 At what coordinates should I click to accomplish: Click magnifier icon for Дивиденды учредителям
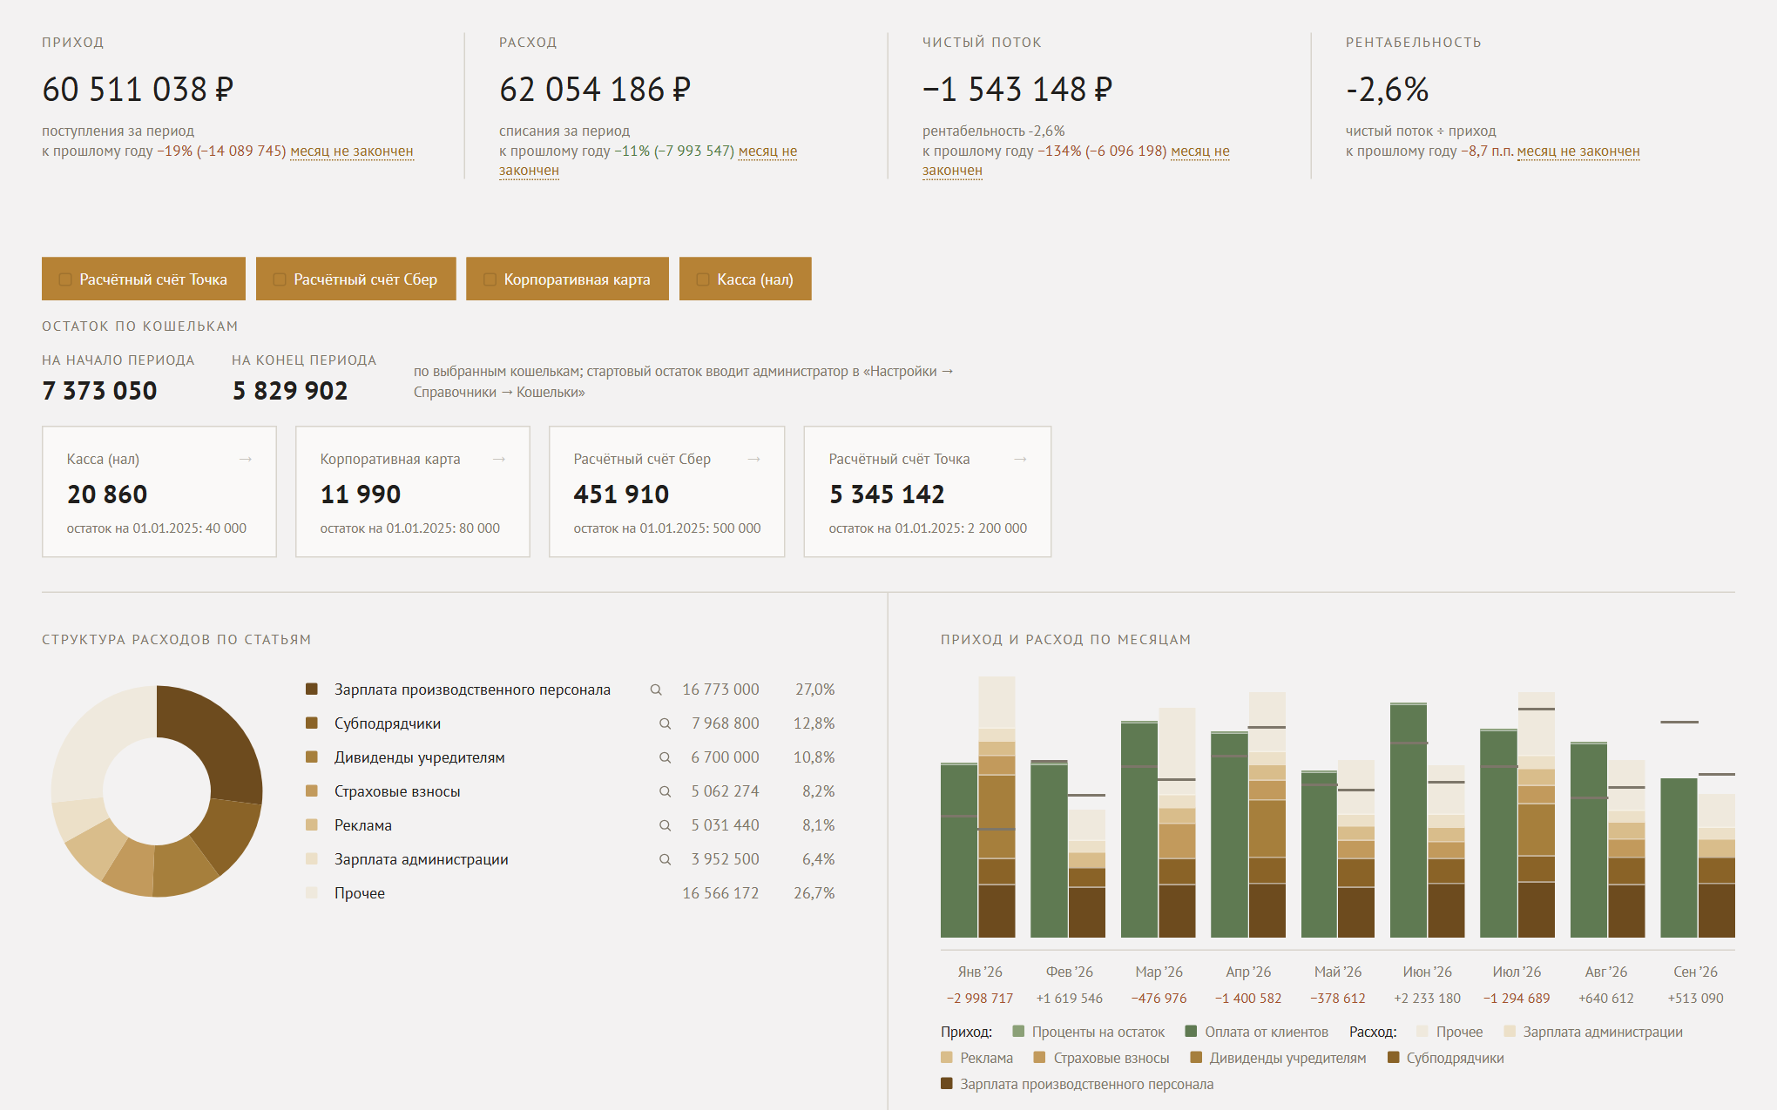[665, 757]
